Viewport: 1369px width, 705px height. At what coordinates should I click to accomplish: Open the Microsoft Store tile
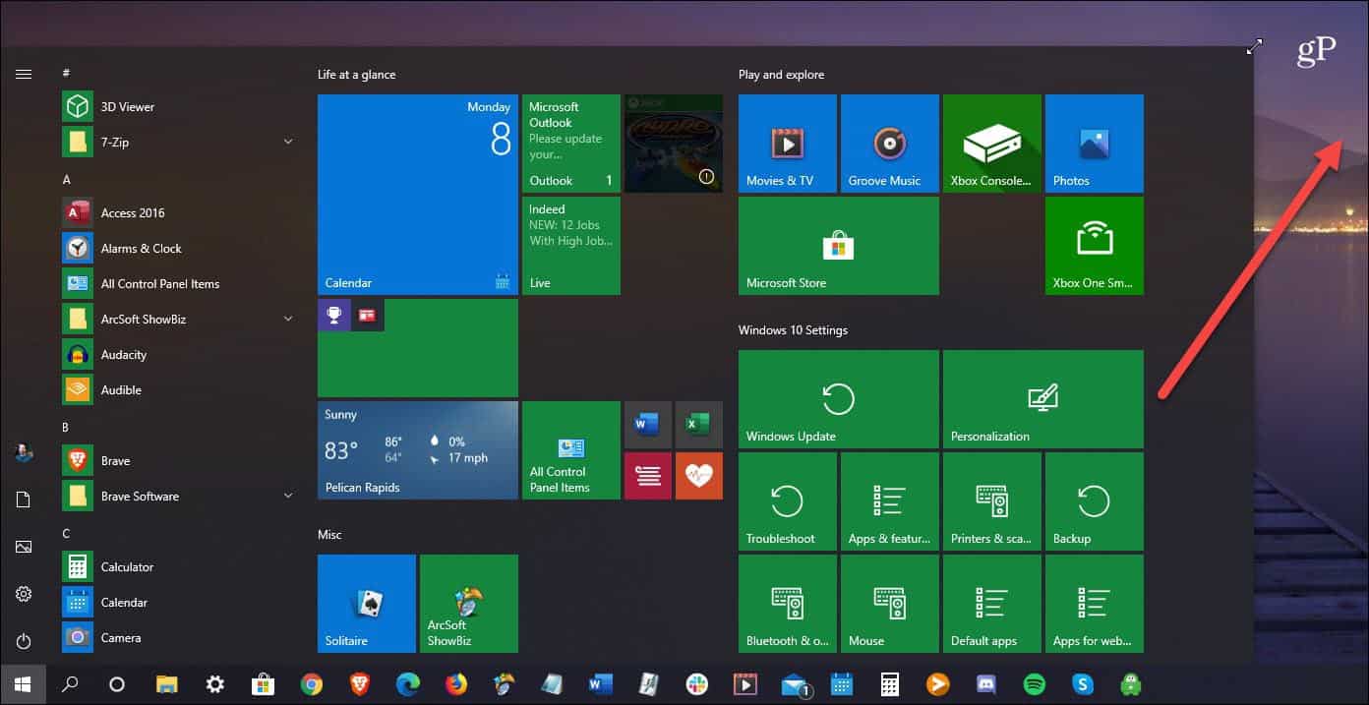[x=839, y=246]
